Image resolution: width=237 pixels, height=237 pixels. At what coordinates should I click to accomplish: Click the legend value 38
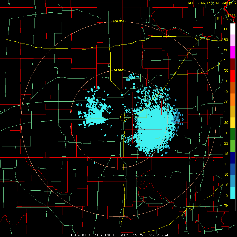(x=226, y=102)
